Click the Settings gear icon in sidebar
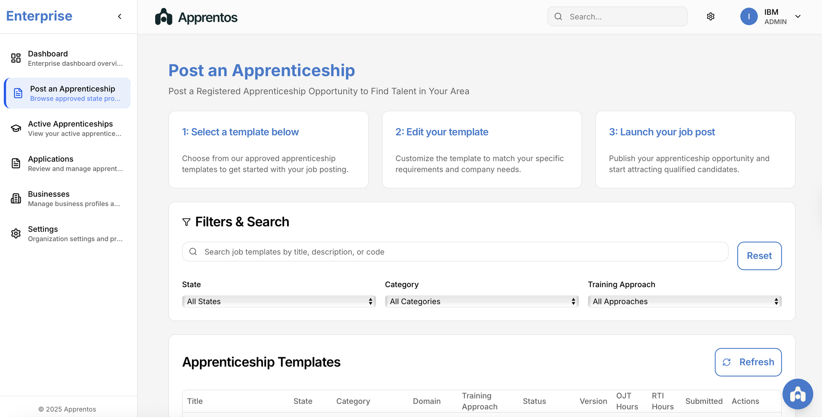822x417 pixels. [x=16, y=234]
